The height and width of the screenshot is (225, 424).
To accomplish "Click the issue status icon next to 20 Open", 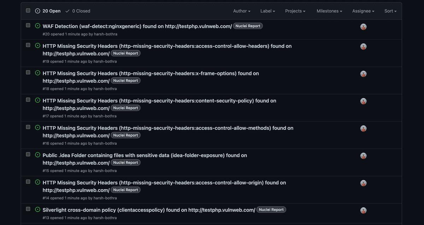I will point(37,11).
